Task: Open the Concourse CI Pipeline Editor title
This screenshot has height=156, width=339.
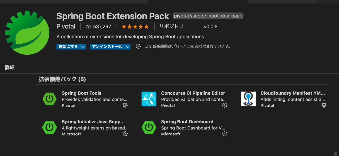Action: coord(193,93)
